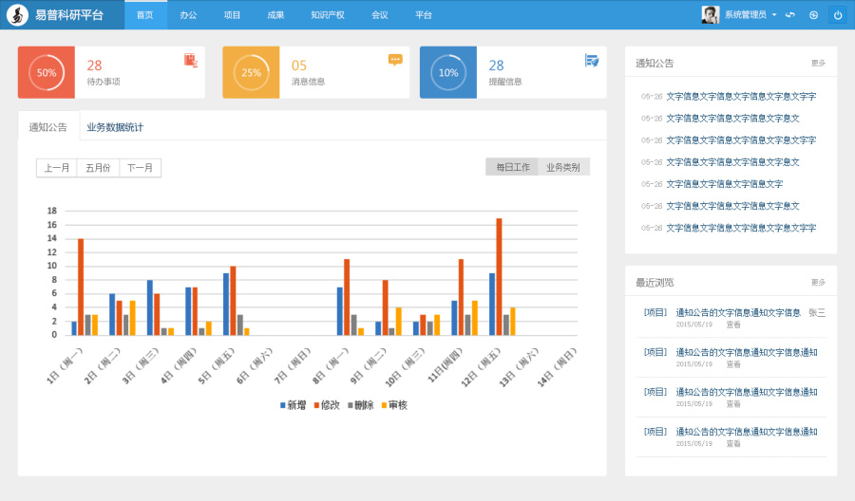Switch to the 业务数据统计 tab

pyautogui.click(x=115, y=127)
